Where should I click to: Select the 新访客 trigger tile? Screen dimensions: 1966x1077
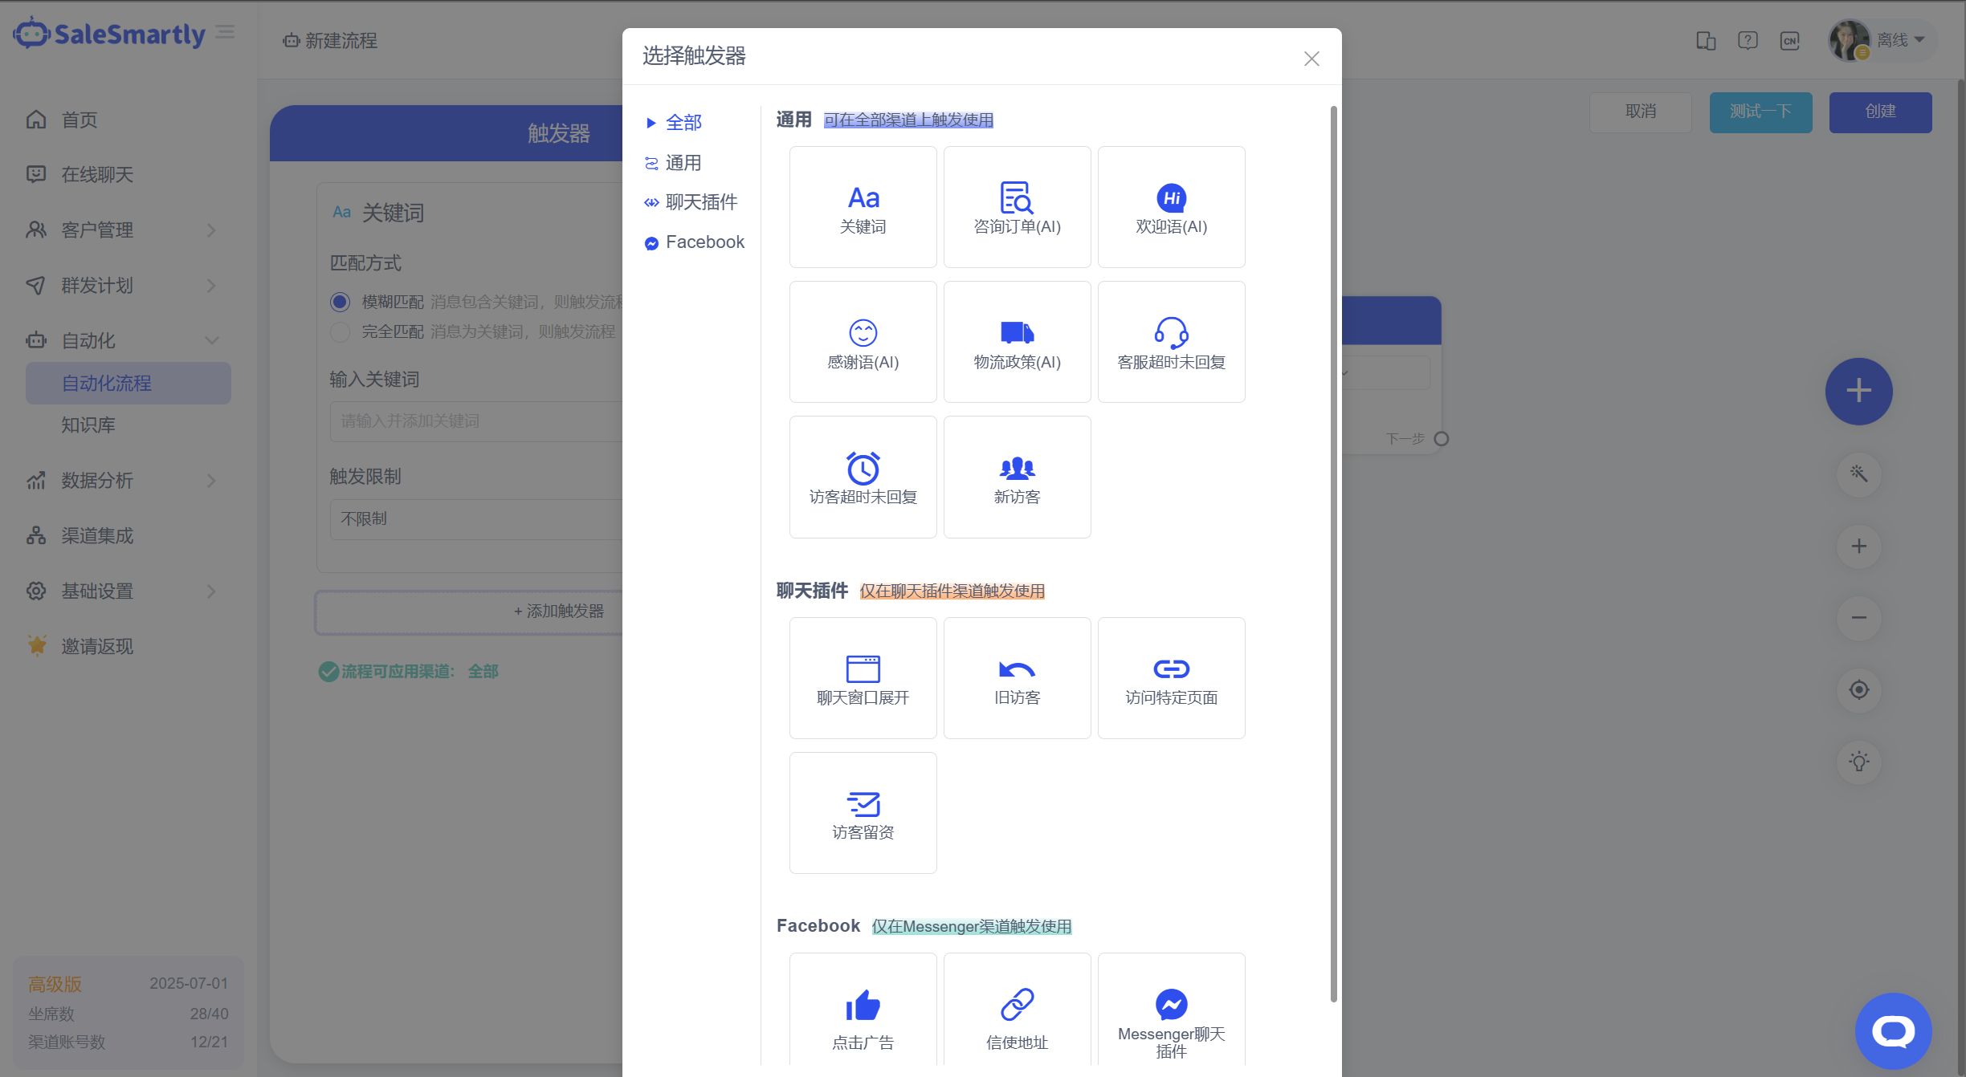[x=1017, y=477]
